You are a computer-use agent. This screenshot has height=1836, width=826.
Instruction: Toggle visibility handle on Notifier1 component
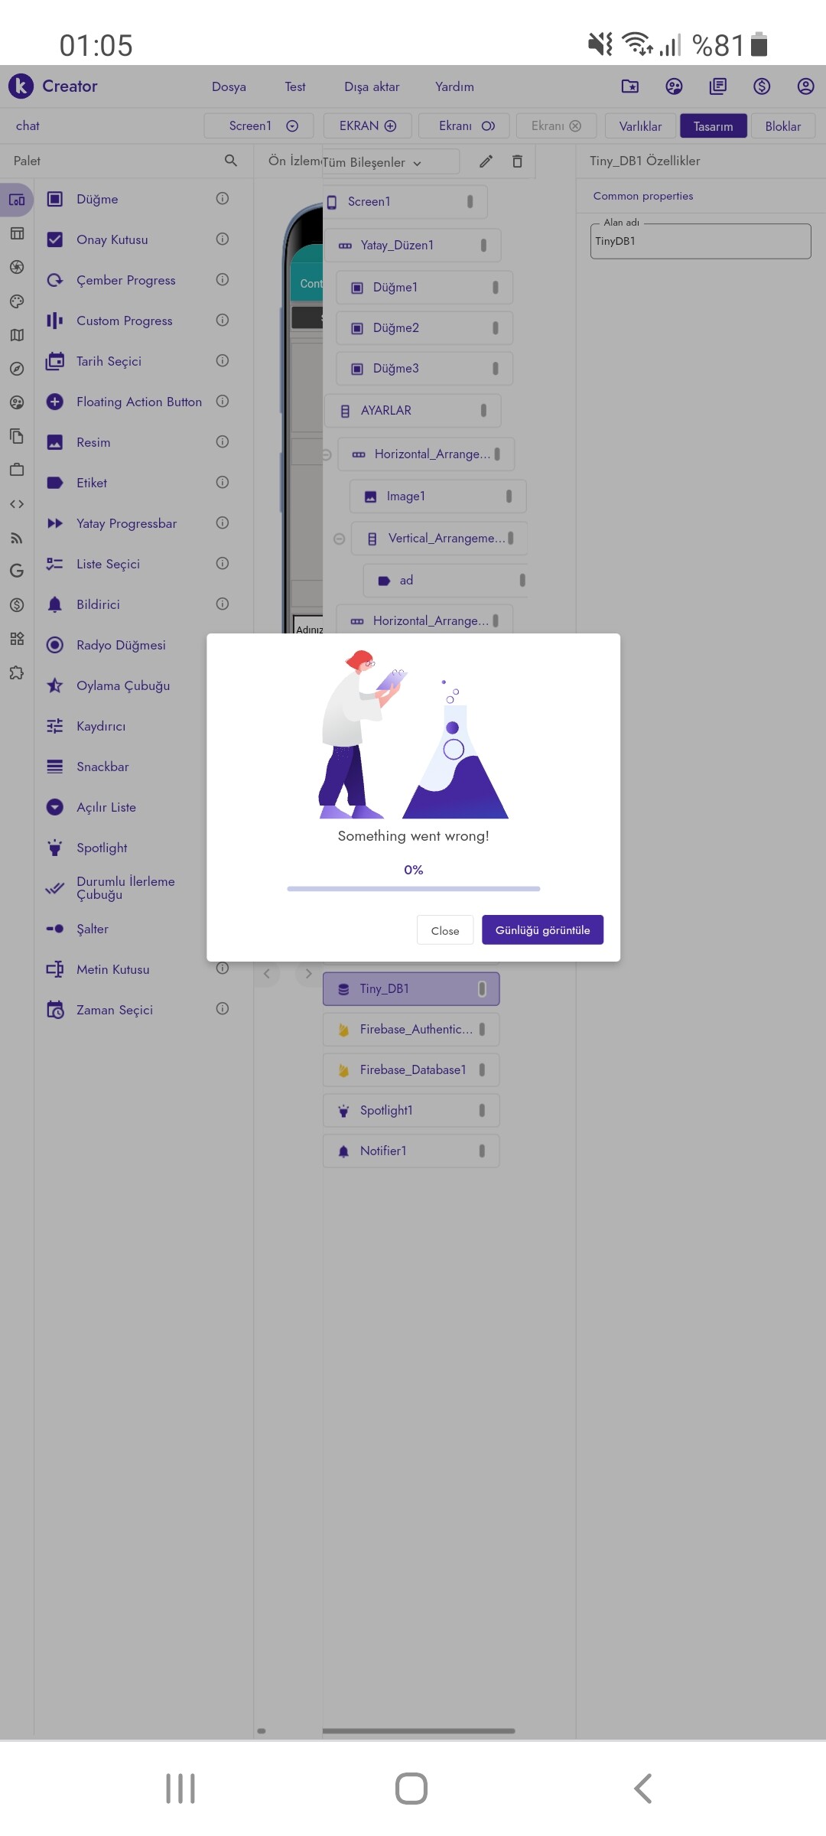point(482,1151)
